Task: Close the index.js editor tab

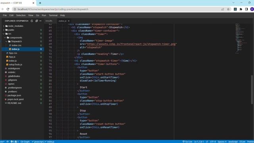Action: click(69, 21)
